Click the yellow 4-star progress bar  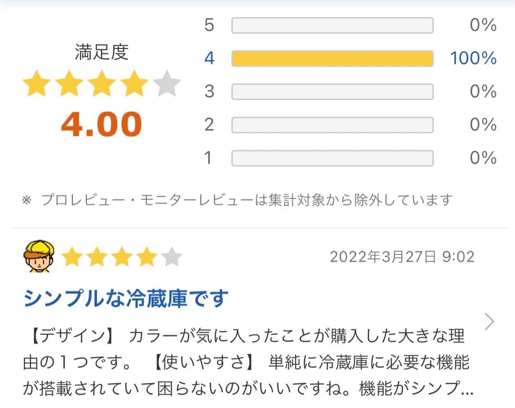point(332,58)
